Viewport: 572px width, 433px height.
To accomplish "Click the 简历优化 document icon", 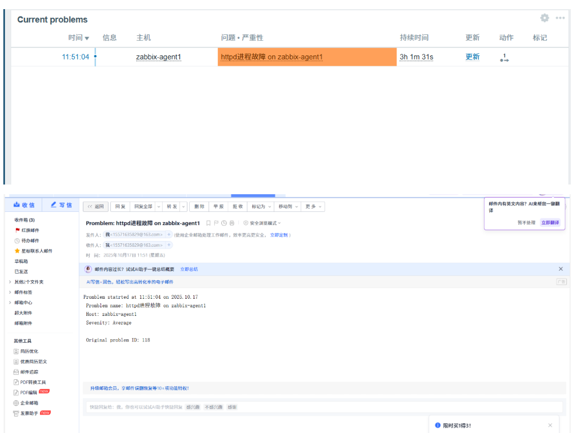I will pyautogui.click(x=16, y=351).
